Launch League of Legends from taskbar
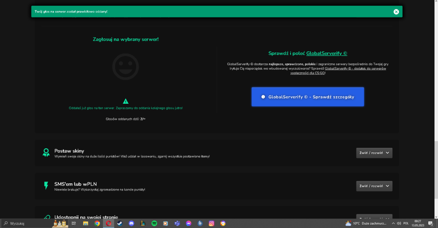 (143, 223)
